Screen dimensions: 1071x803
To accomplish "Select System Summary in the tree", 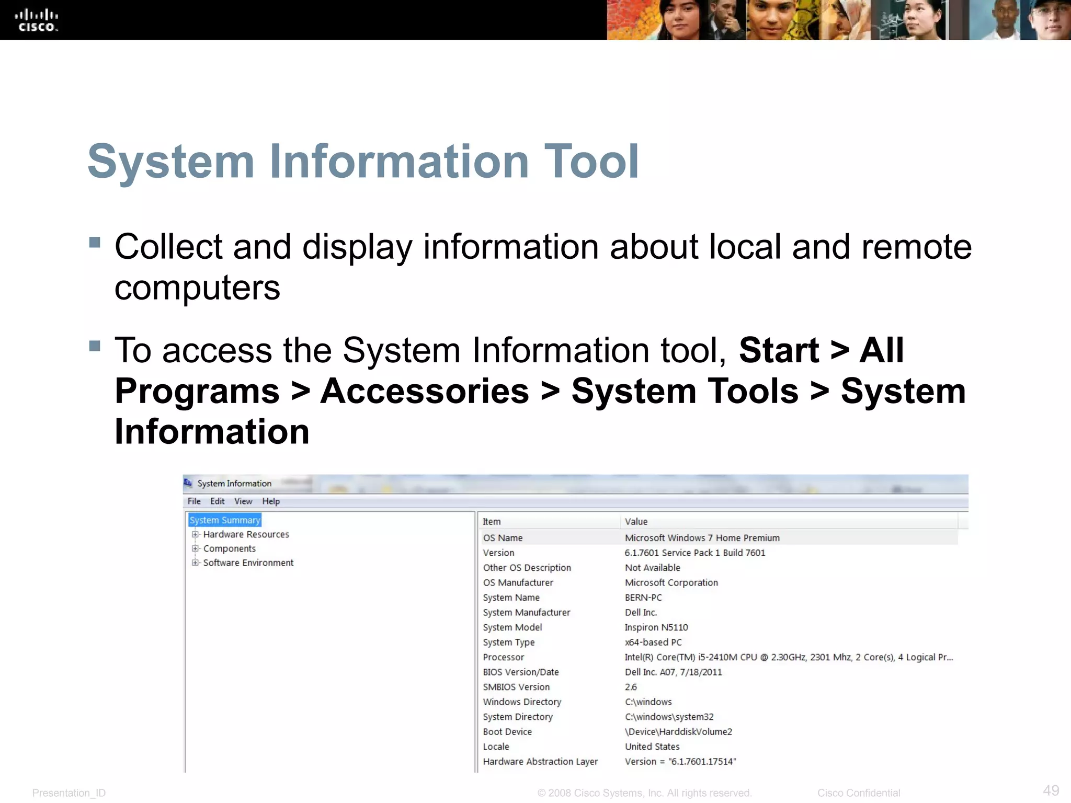I will (x=225, y=520).
